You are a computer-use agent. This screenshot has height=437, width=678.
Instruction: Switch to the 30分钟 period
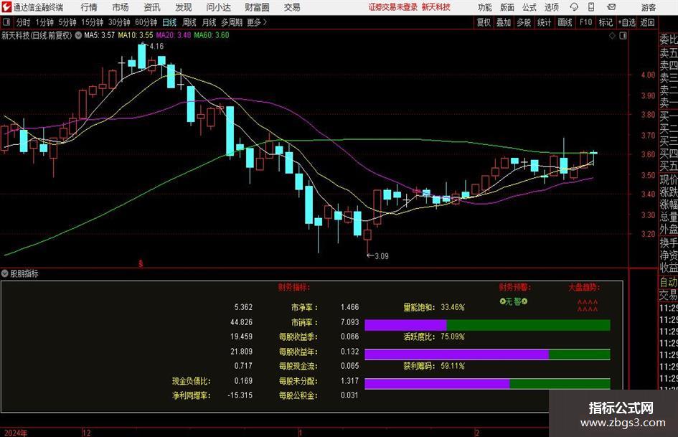pos(119,22)
